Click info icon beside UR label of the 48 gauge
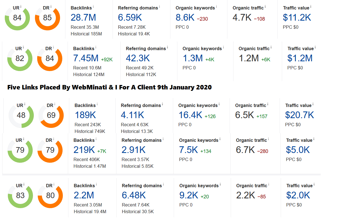 pos(25,104)
